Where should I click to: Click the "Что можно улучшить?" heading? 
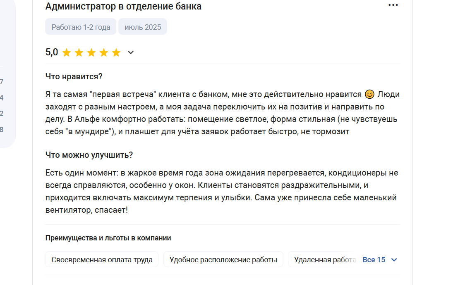pos(89,155)
